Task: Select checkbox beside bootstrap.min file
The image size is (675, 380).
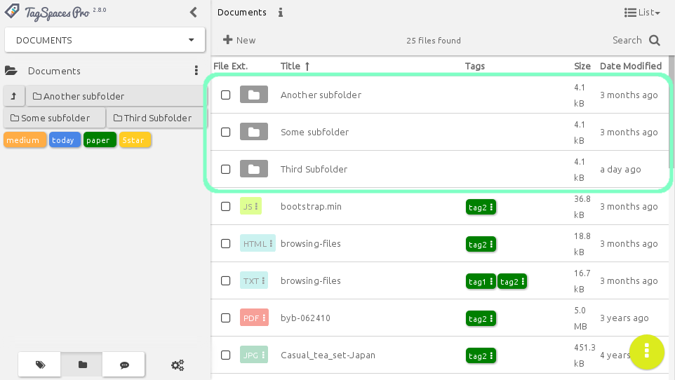Action: click(x=226, y=206)
